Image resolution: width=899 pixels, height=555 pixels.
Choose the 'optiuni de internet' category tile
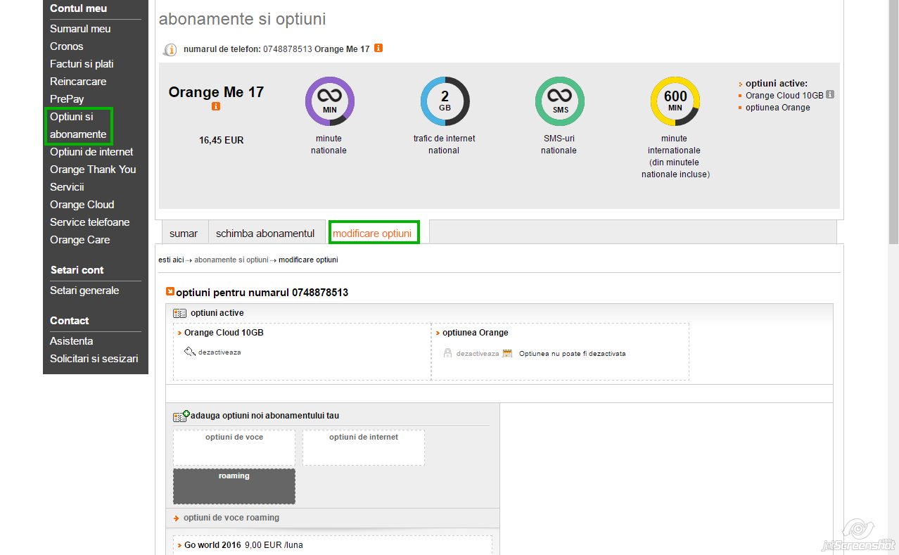pos(364,447)
